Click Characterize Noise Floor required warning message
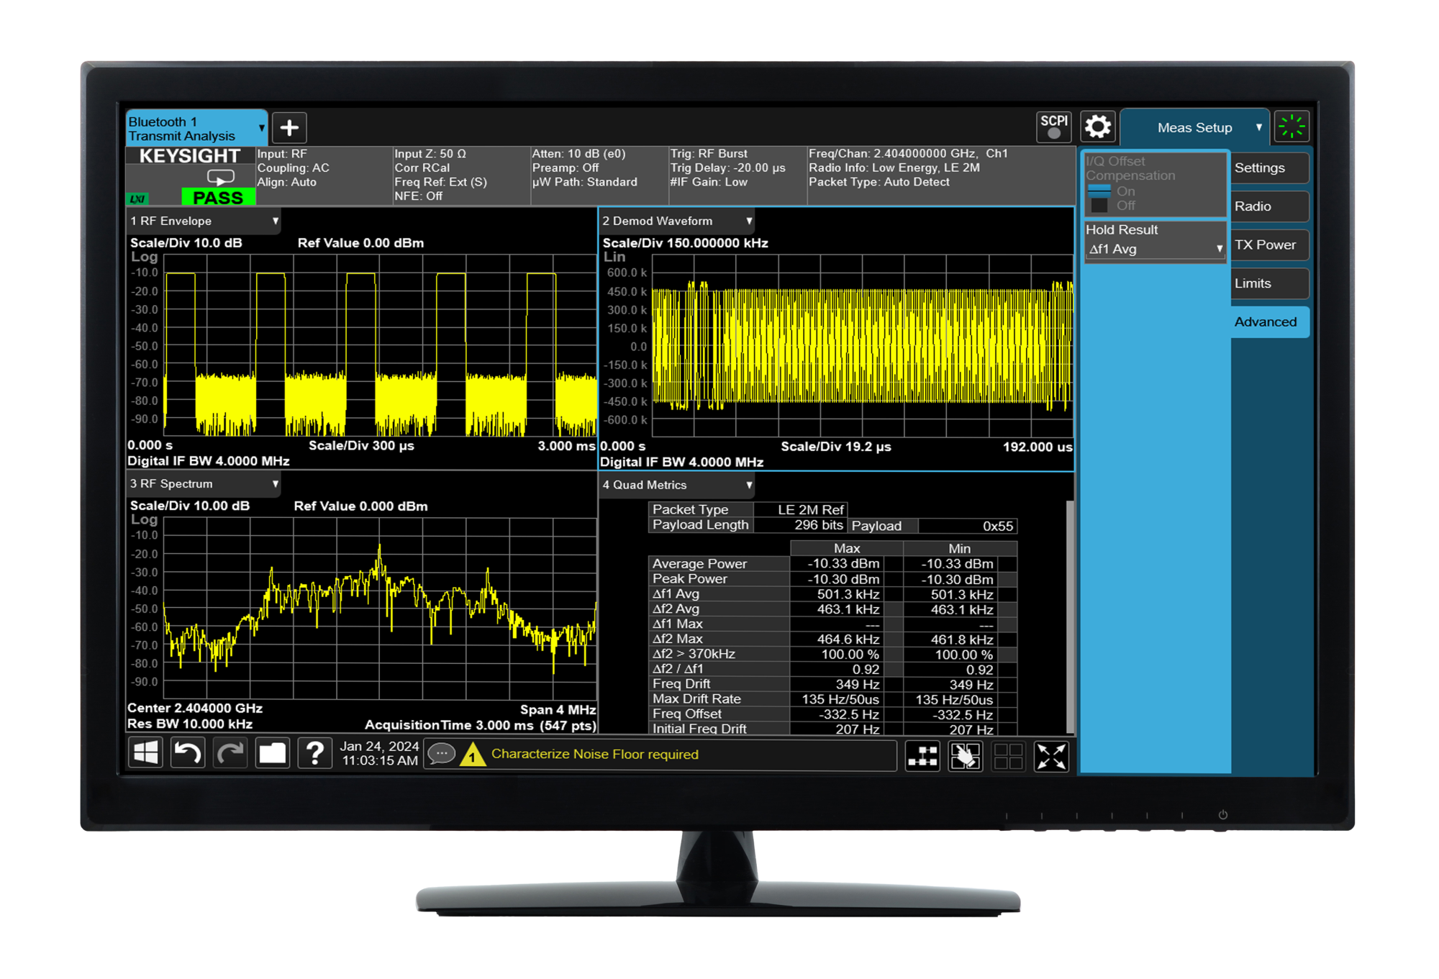 (594, 754)
